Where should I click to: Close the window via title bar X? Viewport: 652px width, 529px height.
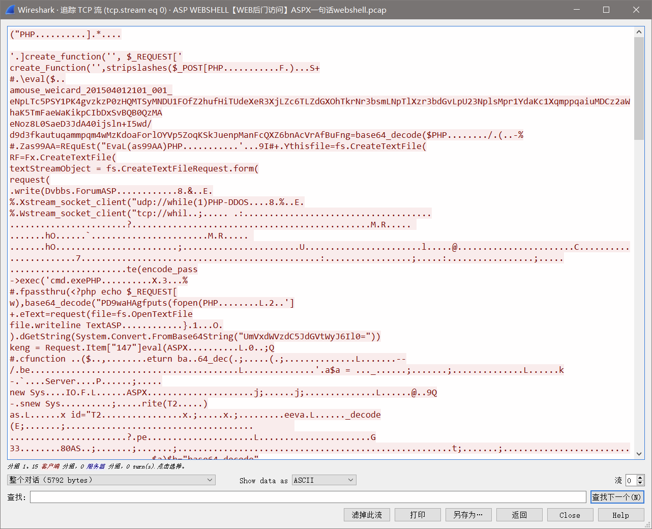point(636,10)
